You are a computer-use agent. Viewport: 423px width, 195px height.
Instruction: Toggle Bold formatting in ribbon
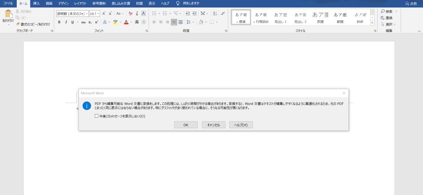(x=59, y=22)
